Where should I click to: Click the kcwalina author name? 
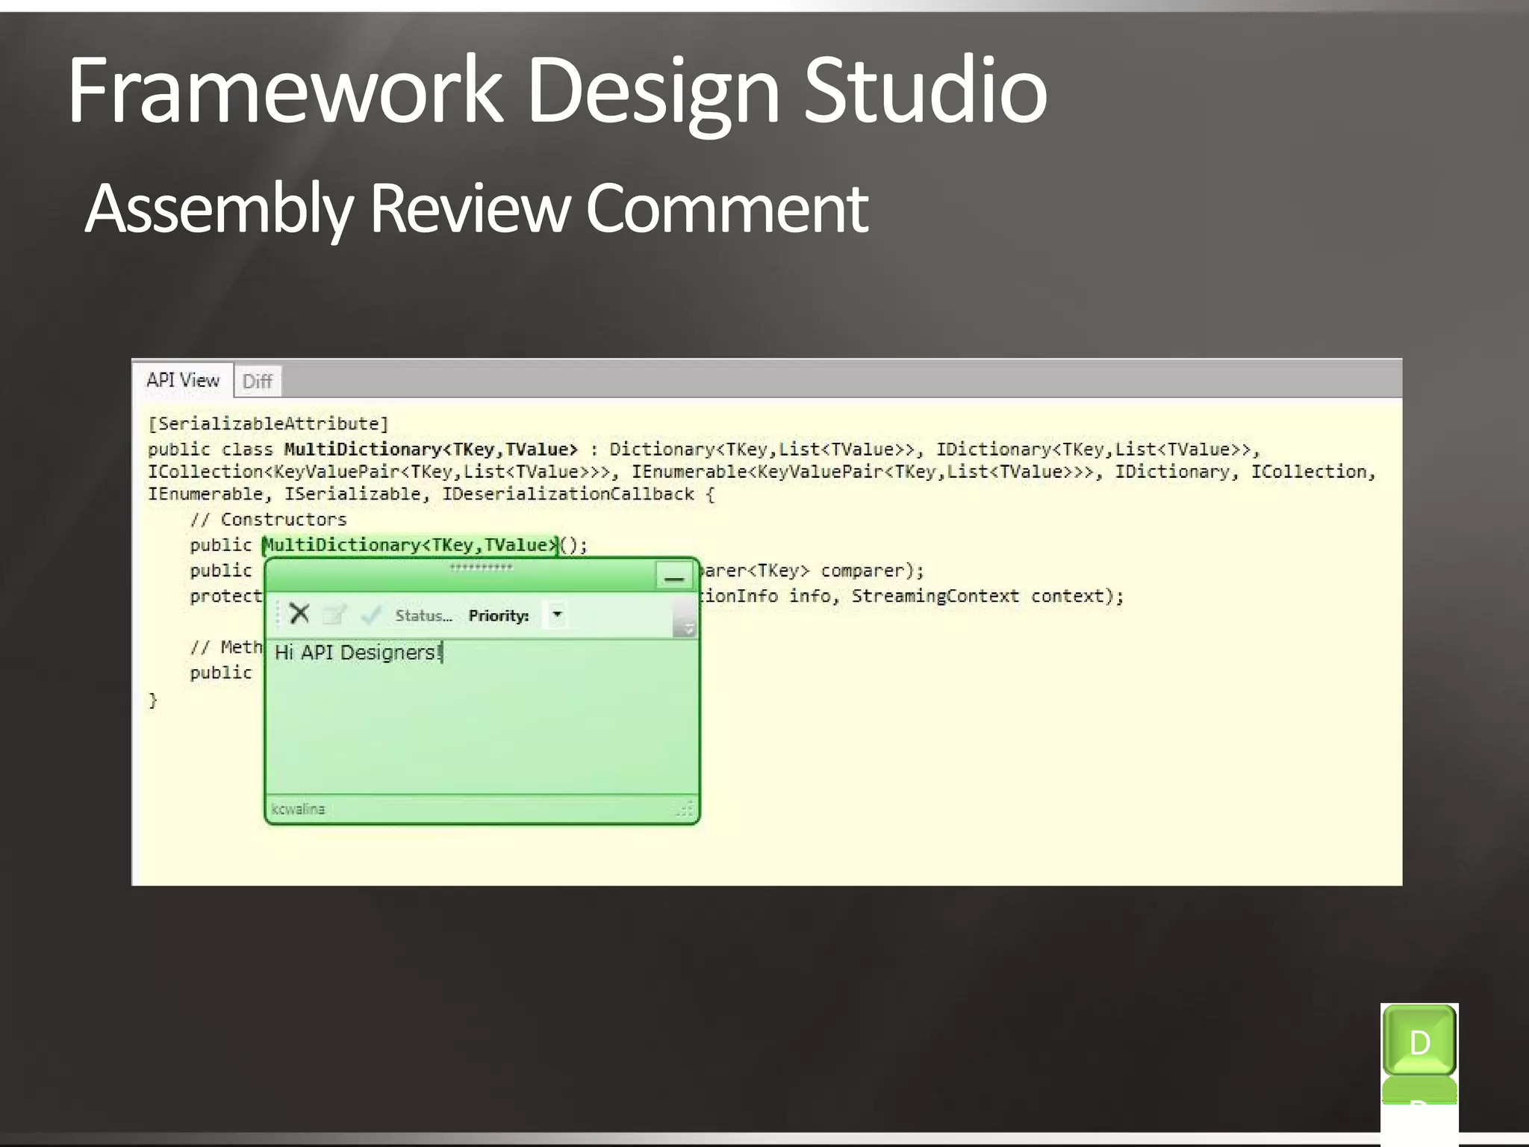(x=298, y=809)
